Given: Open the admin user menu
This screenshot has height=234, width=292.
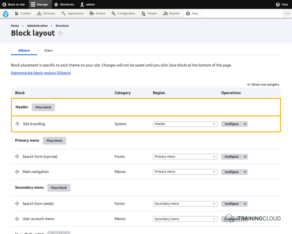Looking at the screenshot, I should pyautogui.click(x=87, y=4).
